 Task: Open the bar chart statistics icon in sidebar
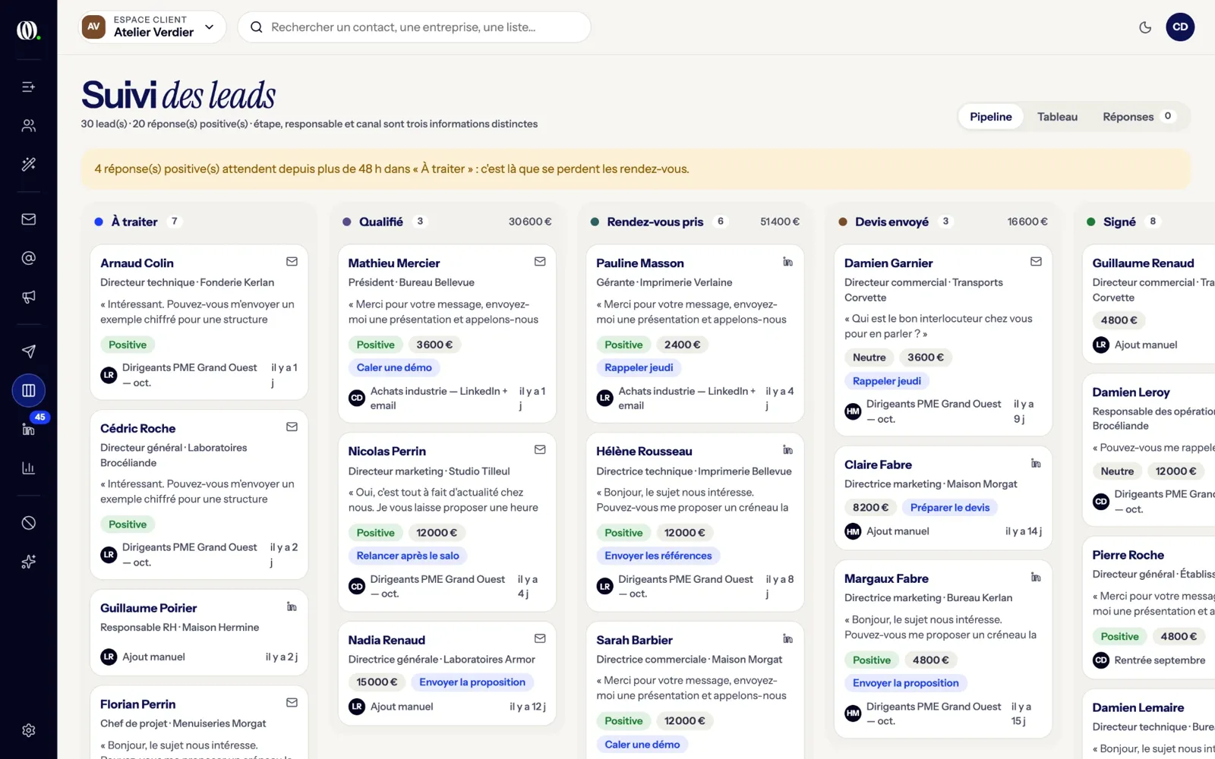coord(28,468)
